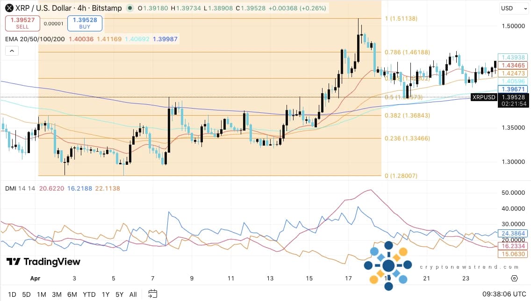The width and height of the screenshot is (531, 301).
Task: Click the All range option
Action: click(x=133, y=294)
